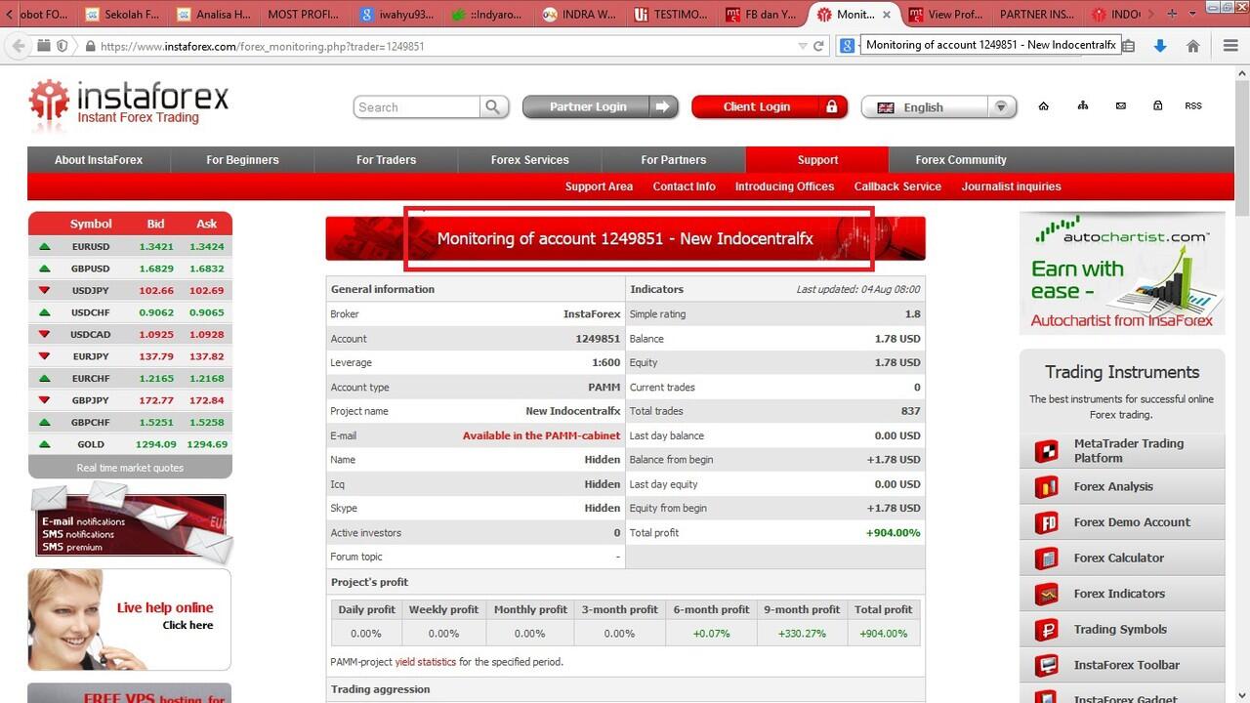This screenshot has height=703, width=1250.
Task: Click the InstaForex logo
Action: pyautogui.click(x=128, y=103)
